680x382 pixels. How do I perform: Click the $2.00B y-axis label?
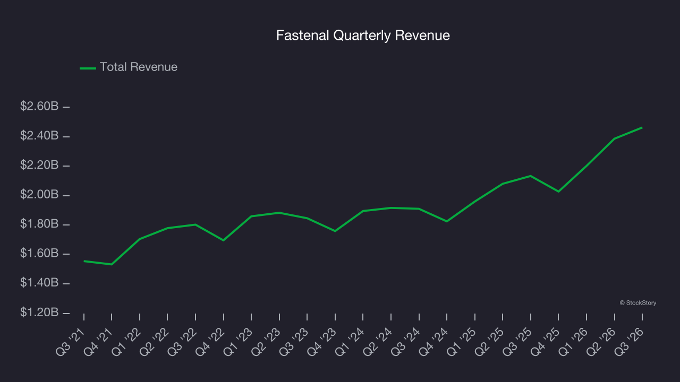tap(39, 195)
